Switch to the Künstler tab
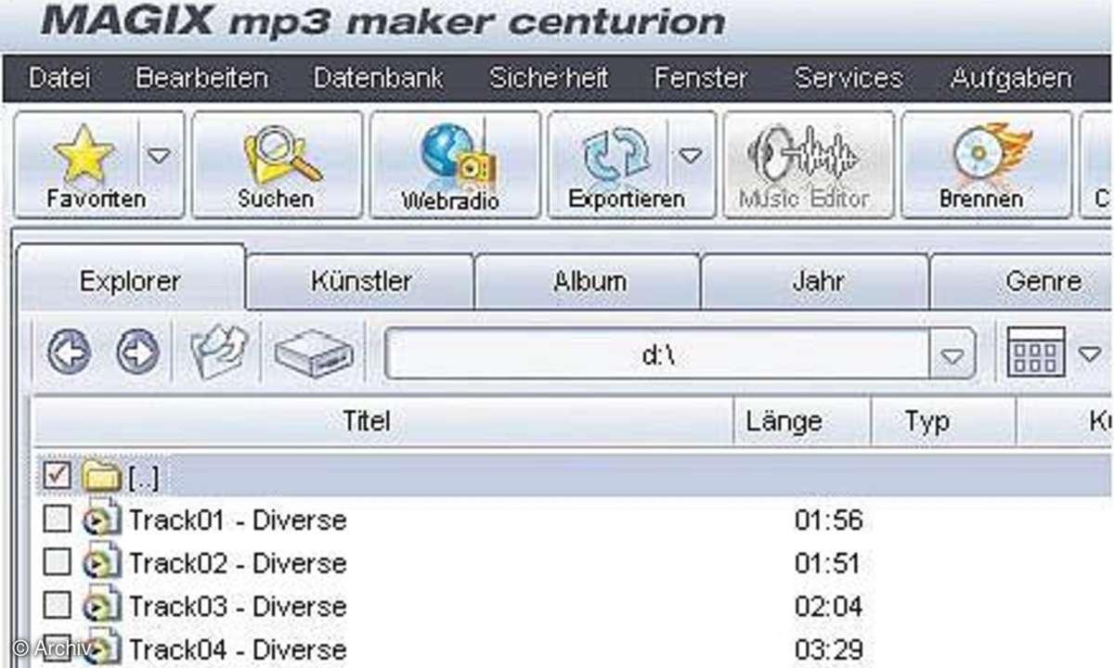Viewport: 1114px width, 668px height. pos(361,281)
